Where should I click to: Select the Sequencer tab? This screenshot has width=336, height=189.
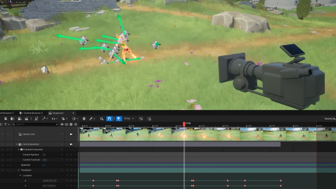tap(57, 113)
